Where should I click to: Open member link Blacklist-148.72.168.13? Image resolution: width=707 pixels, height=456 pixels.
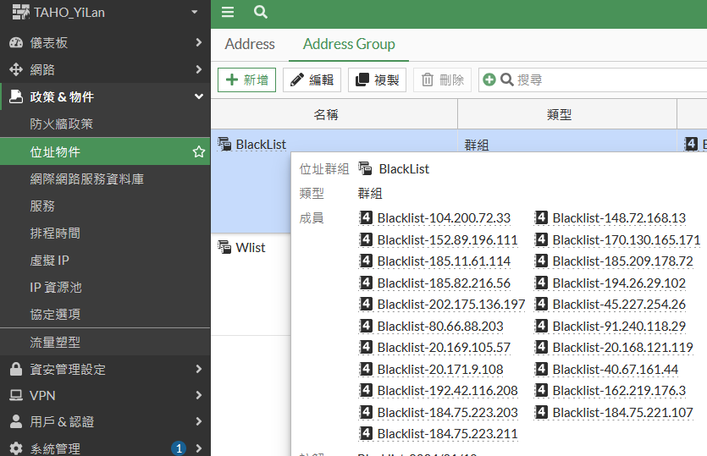618,218
